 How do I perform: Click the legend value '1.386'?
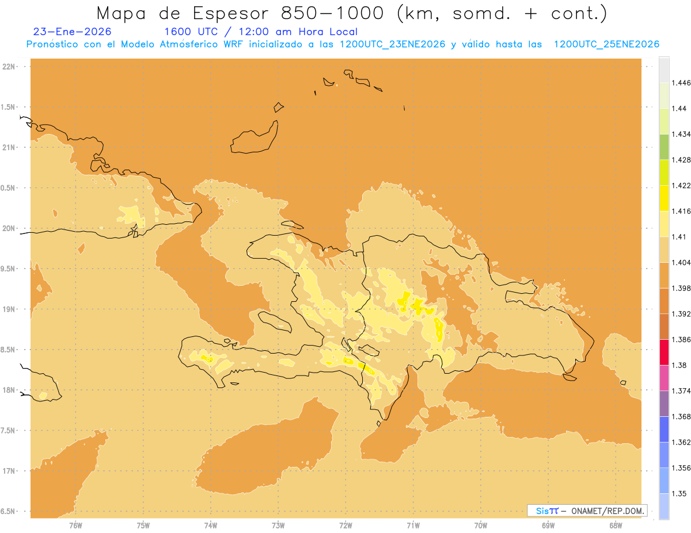click(682, 339)
